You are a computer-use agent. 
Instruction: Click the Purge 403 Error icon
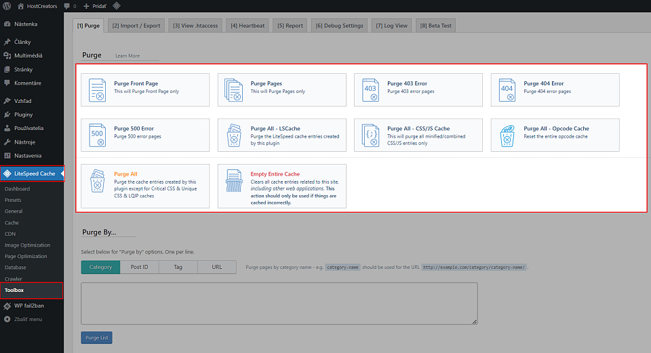point(370,90)
